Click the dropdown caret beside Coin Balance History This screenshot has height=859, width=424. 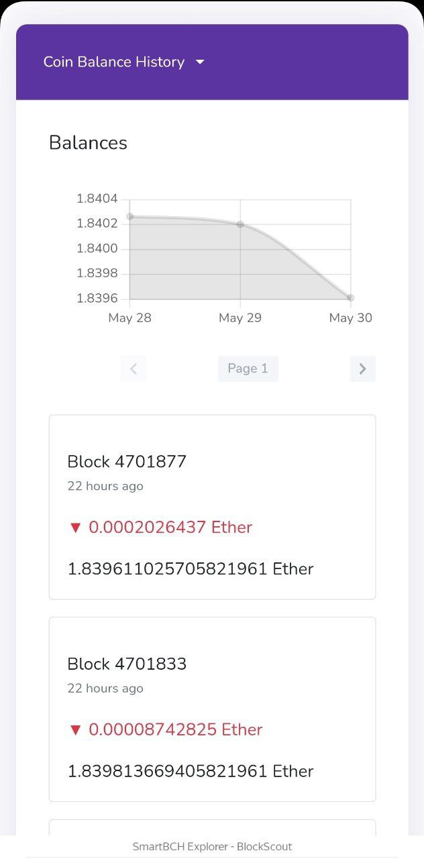point(200,62)
